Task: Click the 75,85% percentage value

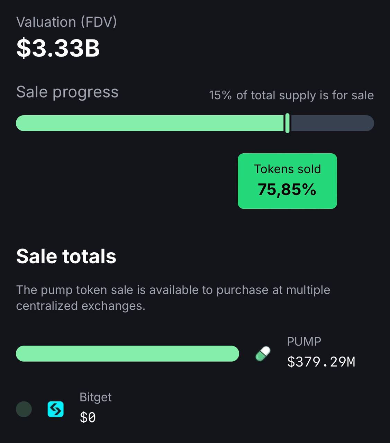Action: tap(287, 190)
